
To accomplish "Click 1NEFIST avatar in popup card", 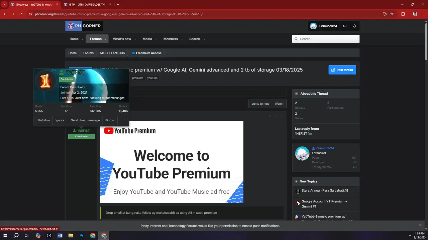I will pyautogui.click(x=46, y=80).
